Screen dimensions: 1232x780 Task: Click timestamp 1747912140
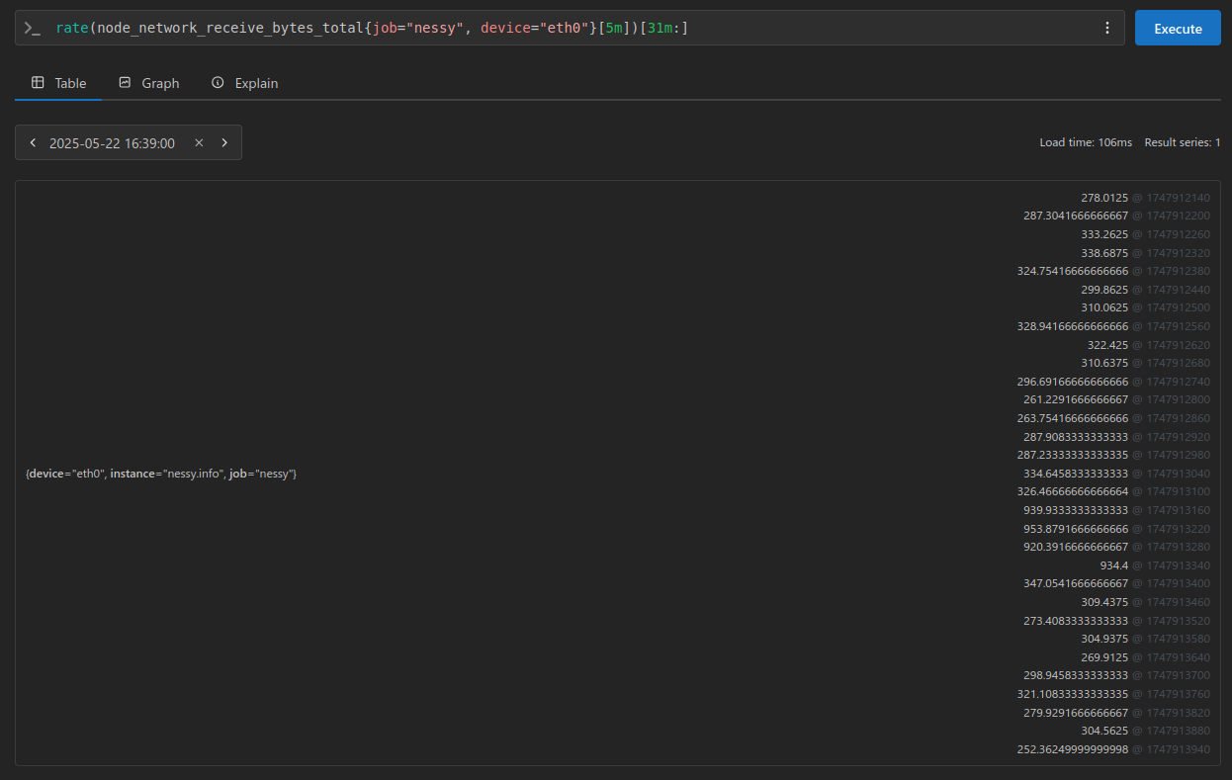point(1178,198)
